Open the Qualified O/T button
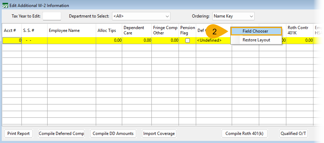 pos(293,134)
